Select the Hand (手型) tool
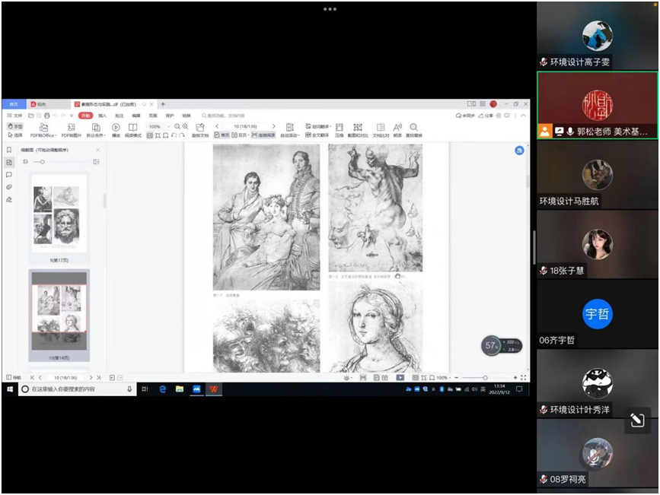This screenshot has width=660, height=495. 14,126
